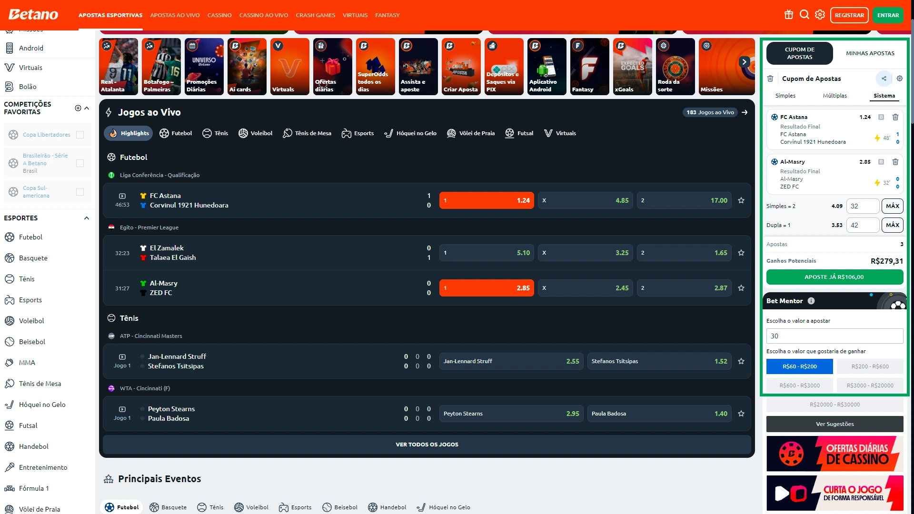Viewport: 914px width, 514px height.
Task: Clear all bets with coupon trash icon
Action: (x=770, y=79)
